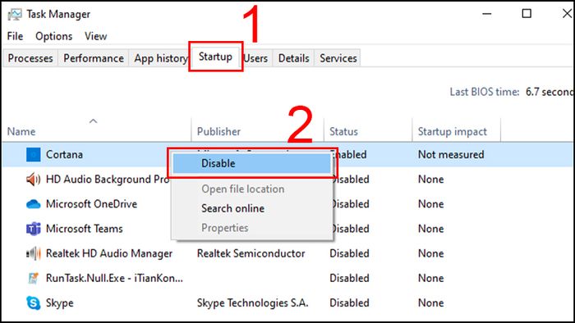Click the None impact for Microsoft Teams
This screenshot has height=323, width=575.
coord(431,229)
